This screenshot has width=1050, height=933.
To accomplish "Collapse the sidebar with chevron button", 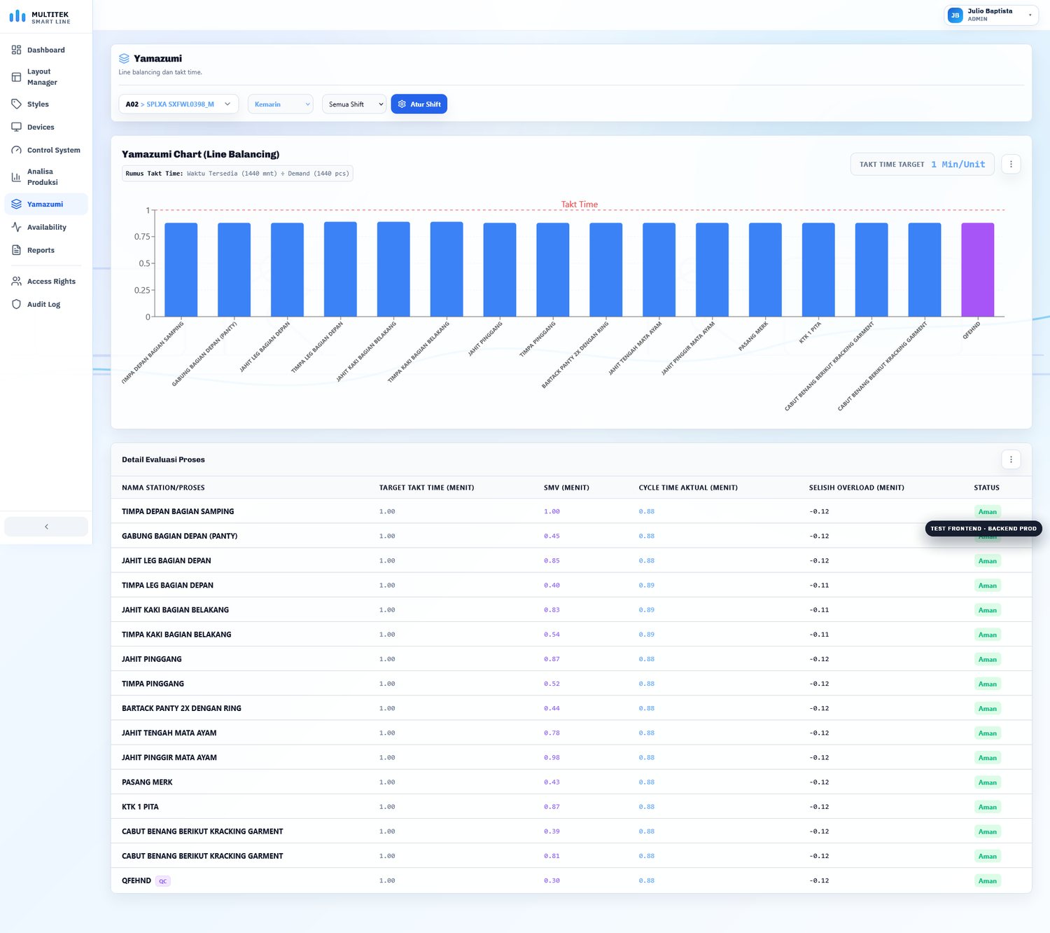I will point(46,527).
